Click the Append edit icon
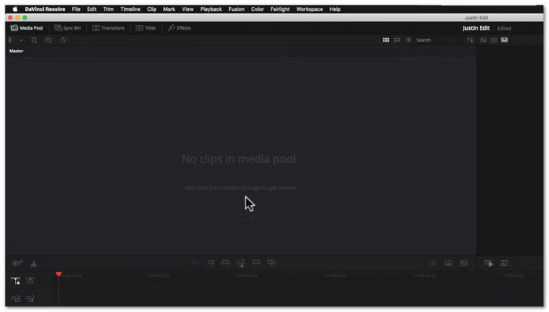 pos(210,263)
